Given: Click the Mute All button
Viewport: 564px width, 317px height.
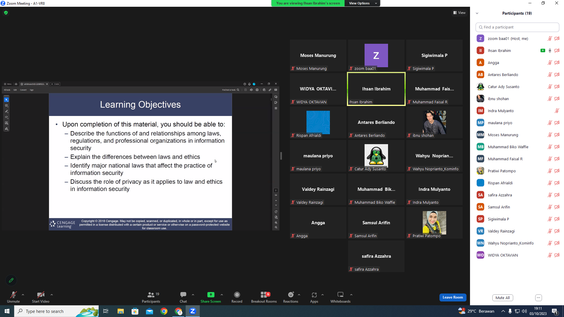Looking at the screenshot, I should pyautogui.click(x=503, y=298).
